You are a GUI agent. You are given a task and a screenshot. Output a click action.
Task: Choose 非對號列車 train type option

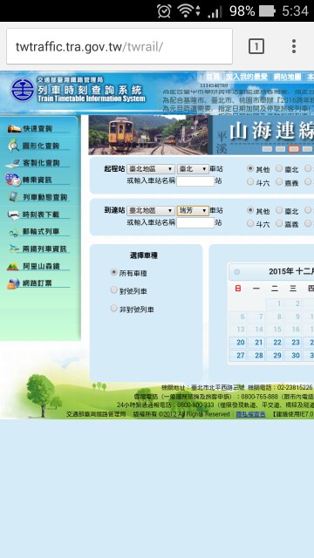[114, 308]
